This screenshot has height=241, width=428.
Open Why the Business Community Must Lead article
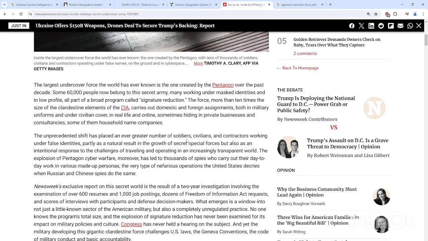pos(317,192)
